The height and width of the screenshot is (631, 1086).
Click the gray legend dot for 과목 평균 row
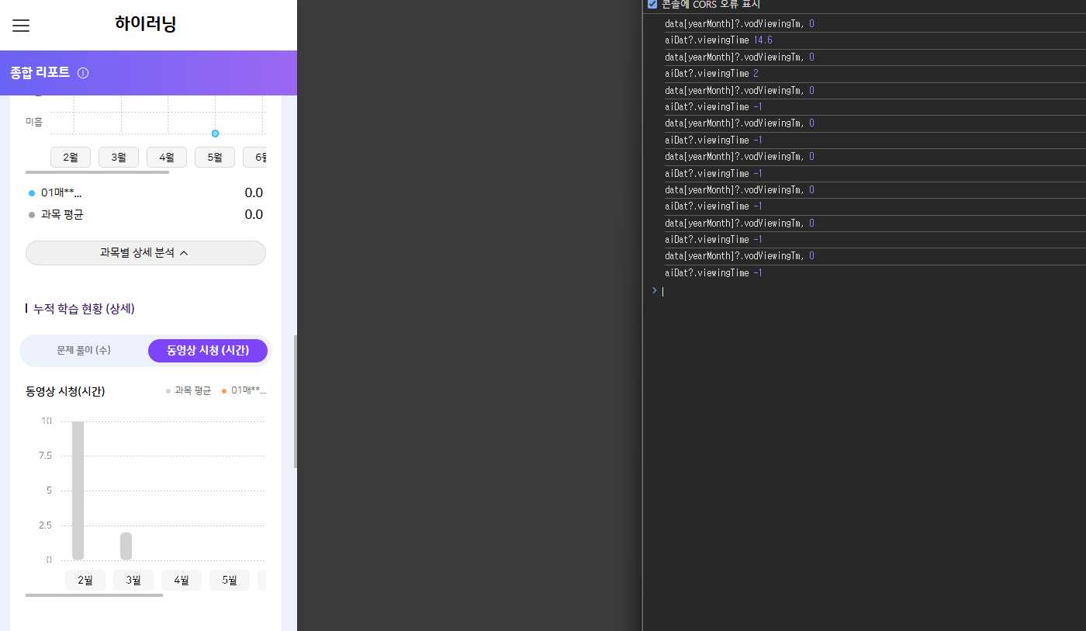pos(32,215)
